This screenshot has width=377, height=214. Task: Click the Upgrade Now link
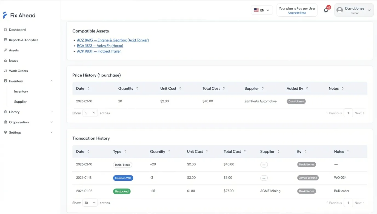pos(297,13)
